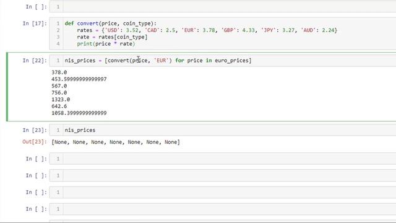Click the 'USD' key in the rates dictionary
This screenshot has width=396, height=223.
click(112, 30)
